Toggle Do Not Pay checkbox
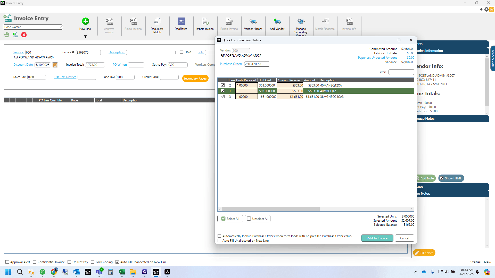 pos(69,262)
